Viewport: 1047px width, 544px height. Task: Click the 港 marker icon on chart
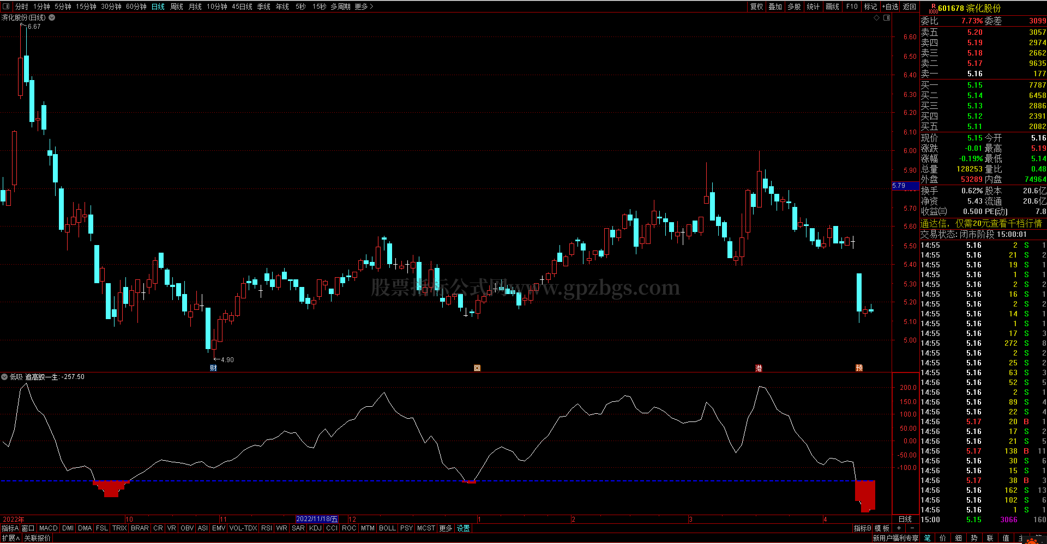tap(759, 369)
